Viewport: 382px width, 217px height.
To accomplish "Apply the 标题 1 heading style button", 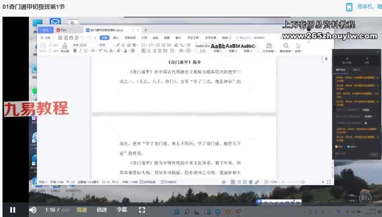I will click(x=218, y=48).
